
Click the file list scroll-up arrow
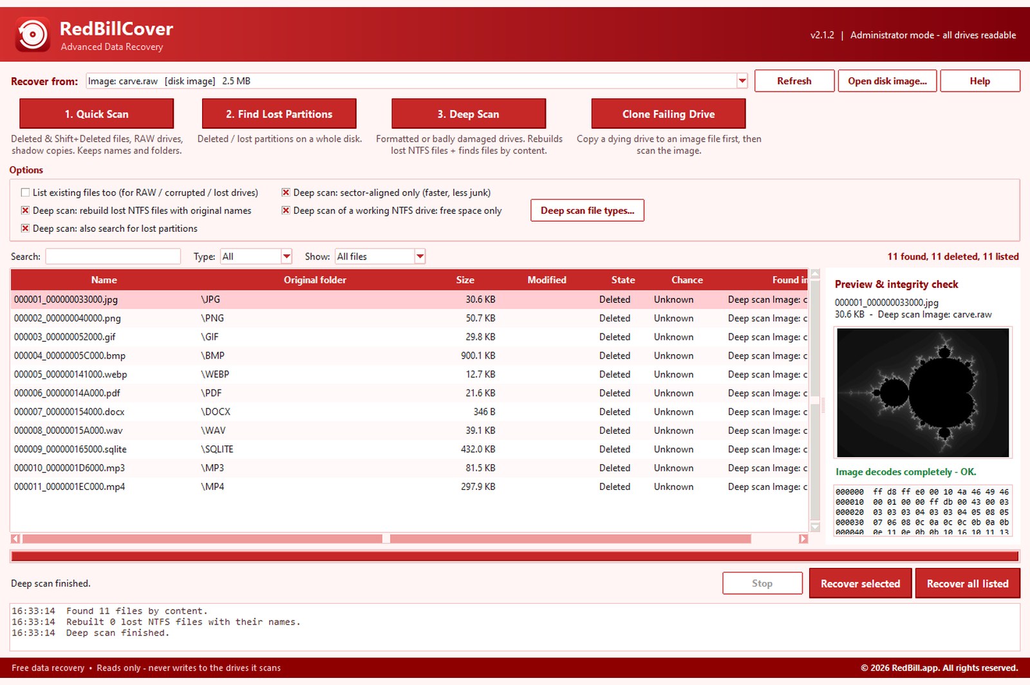tap(815, 274)
